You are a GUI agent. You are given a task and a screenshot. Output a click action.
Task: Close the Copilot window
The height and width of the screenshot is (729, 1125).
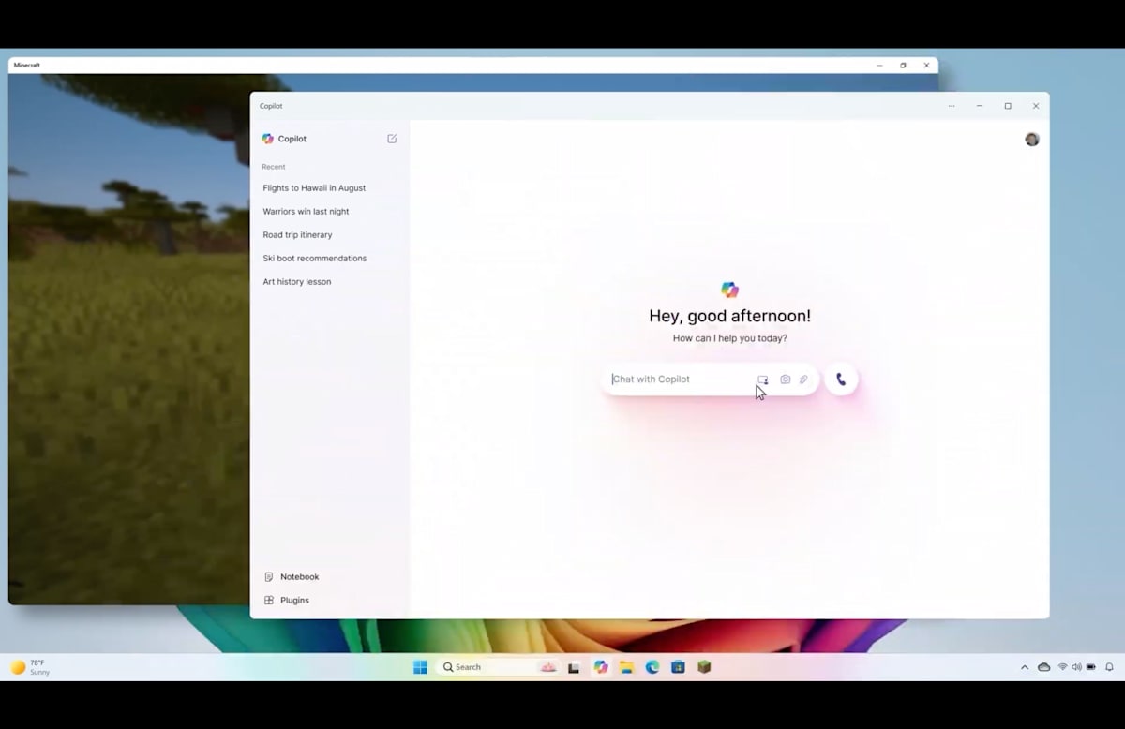(1036, 106)
